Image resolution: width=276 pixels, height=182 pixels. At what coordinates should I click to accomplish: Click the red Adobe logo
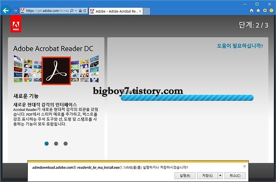coord(16,24)
